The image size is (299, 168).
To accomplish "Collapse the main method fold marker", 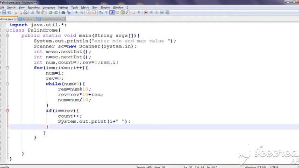I will (x=7, y=35).
